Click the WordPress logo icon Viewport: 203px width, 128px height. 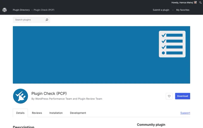(x=4, y=10)
